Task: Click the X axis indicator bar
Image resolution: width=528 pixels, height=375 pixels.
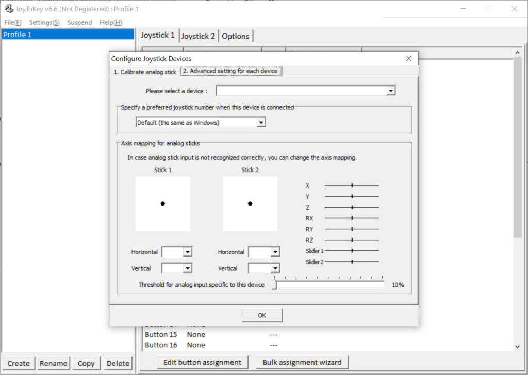Action: point(352,185)
